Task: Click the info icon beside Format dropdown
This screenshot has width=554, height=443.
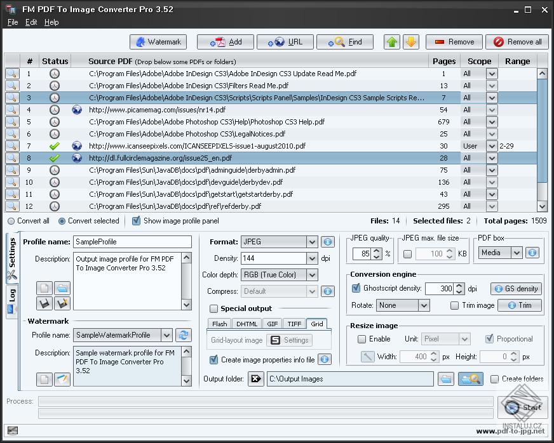Action: click(x=327, y=242)
